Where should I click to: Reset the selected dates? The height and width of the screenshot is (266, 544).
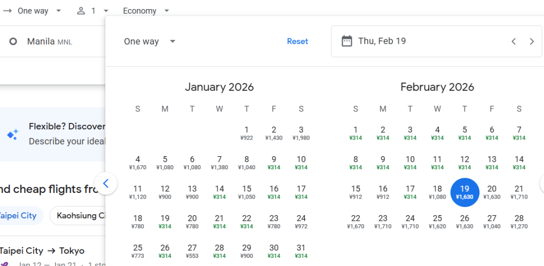(x=297, y=41)
